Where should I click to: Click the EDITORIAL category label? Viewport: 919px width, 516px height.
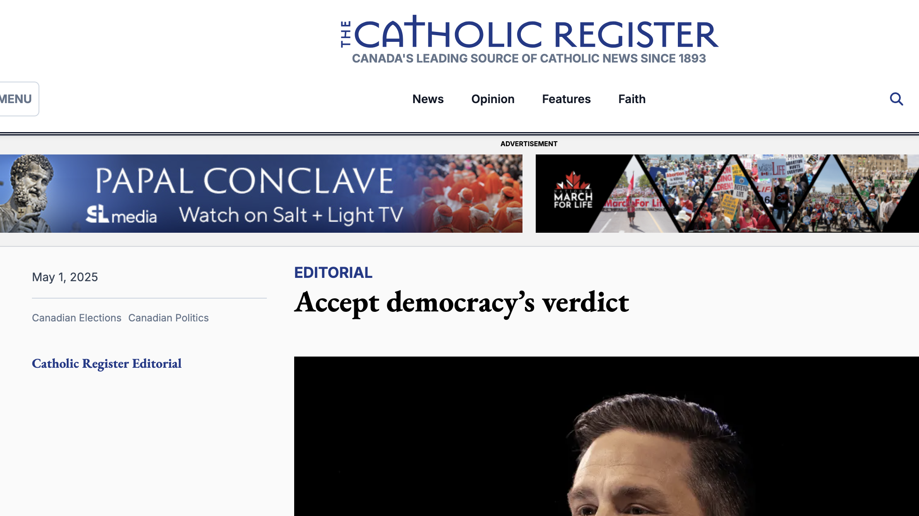(x=333, y=272)
